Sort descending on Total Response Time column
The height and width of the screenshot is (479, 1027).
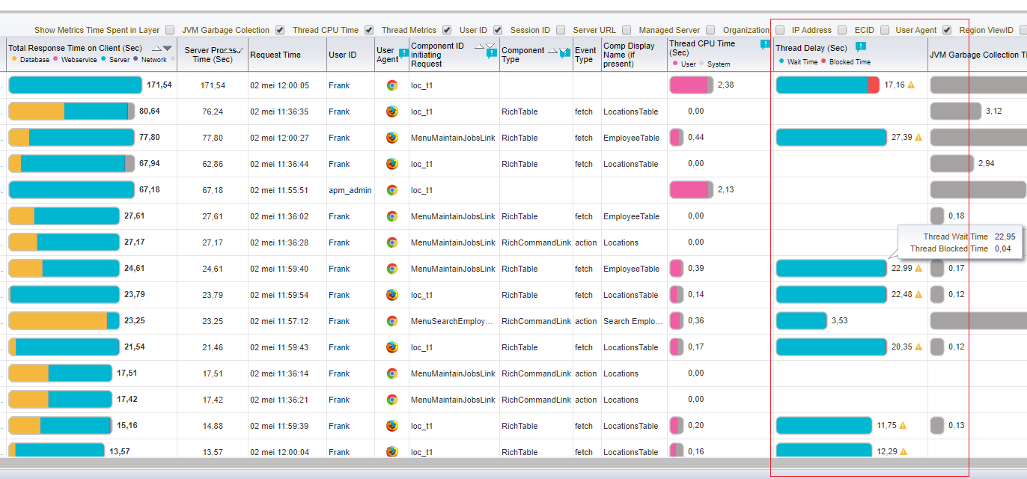coord(168,49)
